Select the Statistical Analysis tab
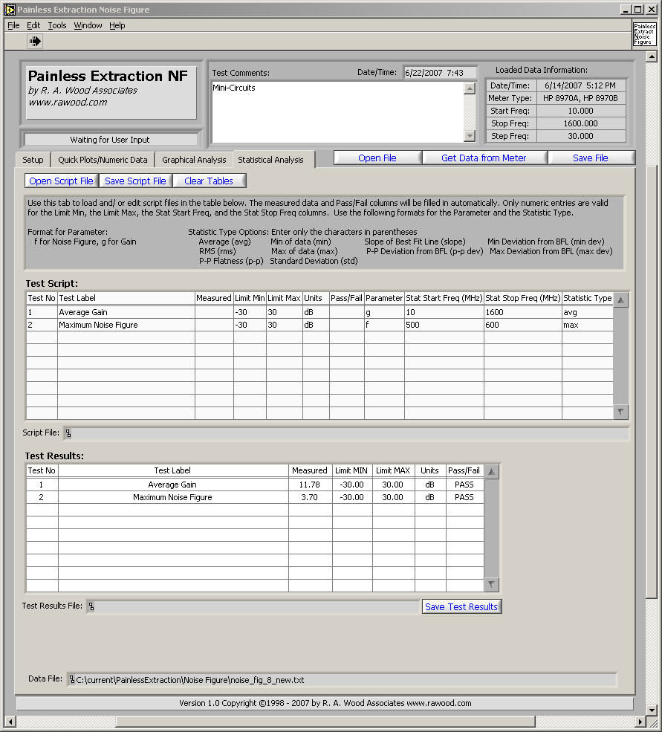 click(x=270, y=160)
